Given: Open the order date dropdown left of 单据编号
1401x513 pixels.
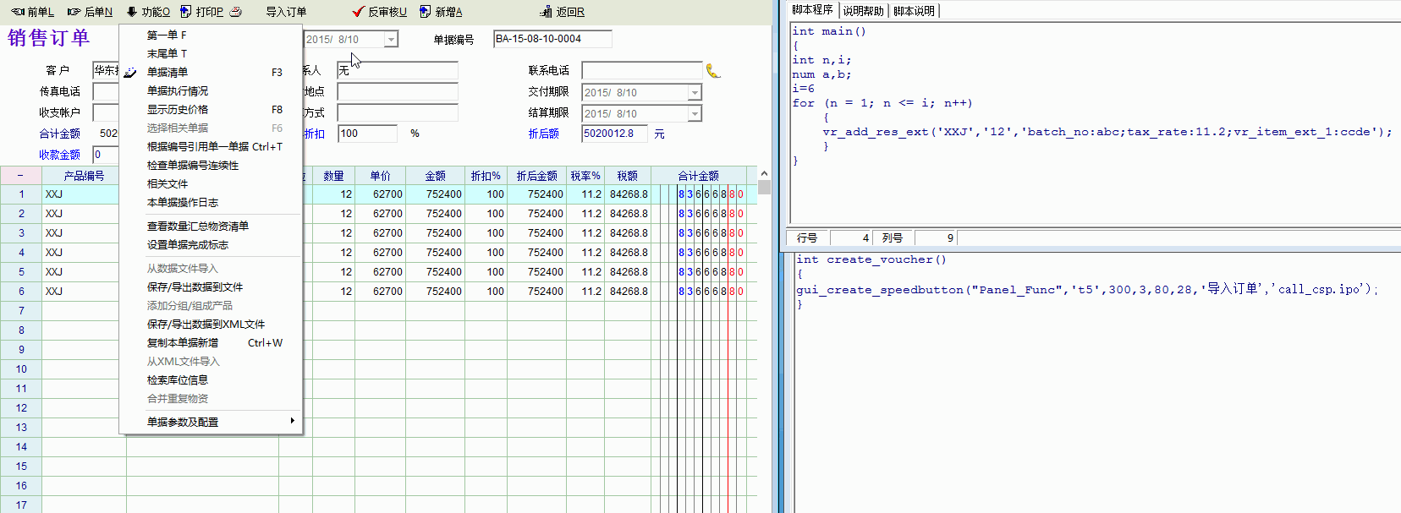Looking at the screenshot, I should (x=391, y=40).
